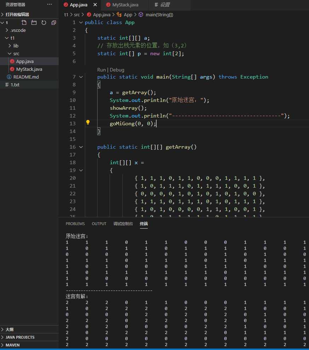Screen dimensions: 309x350
Task: Click main(String[]) in the breadcrumb
Action: (159, 15)
